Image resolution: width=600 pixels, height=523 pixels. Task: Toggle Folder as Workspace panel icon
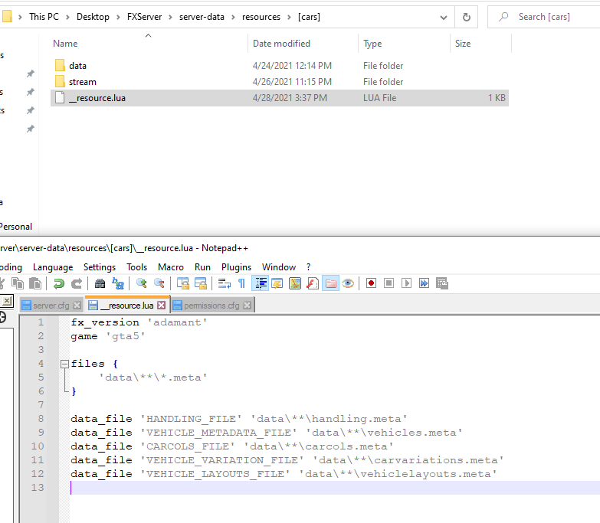[x=330, y=283]
